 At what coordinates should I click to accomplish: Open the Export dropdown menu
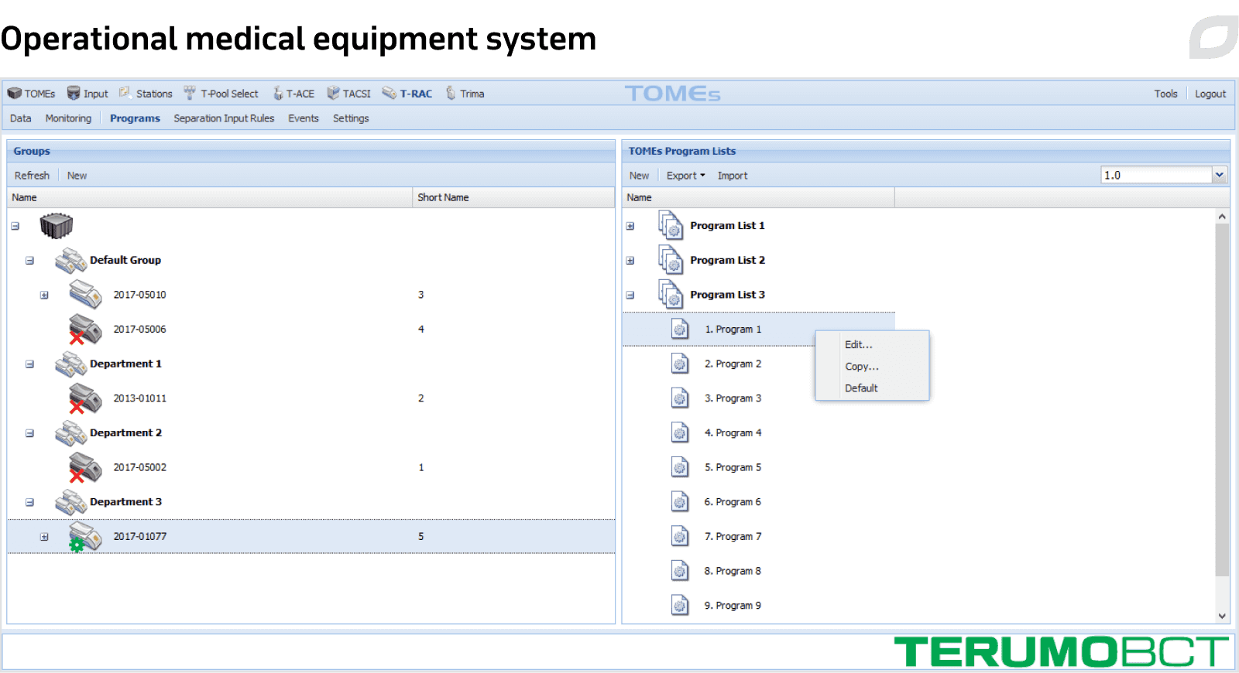tap(686, 176)
